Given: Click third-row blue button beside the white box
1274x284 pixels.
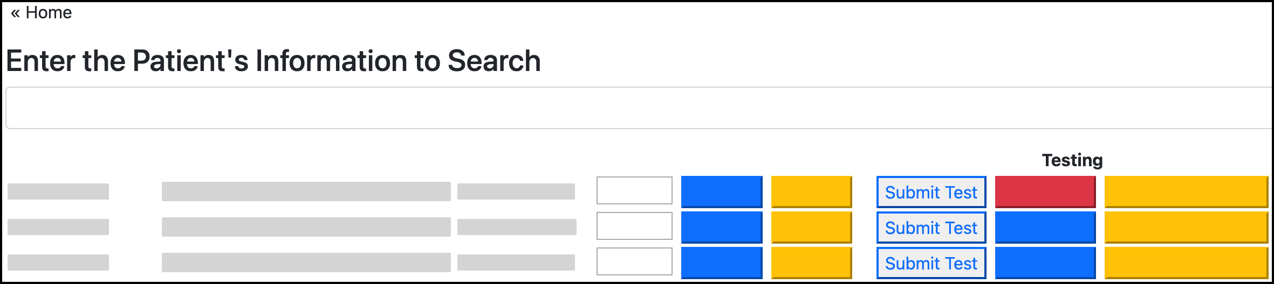Looking at the screenshot, I should [x=722, y=262].
